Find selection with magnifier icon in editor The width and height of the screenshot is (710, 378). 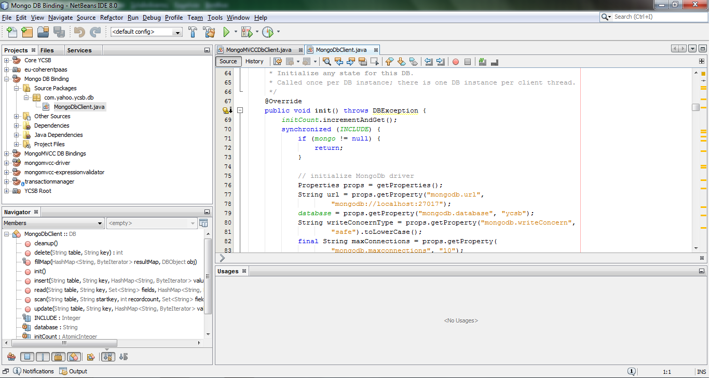327,62
